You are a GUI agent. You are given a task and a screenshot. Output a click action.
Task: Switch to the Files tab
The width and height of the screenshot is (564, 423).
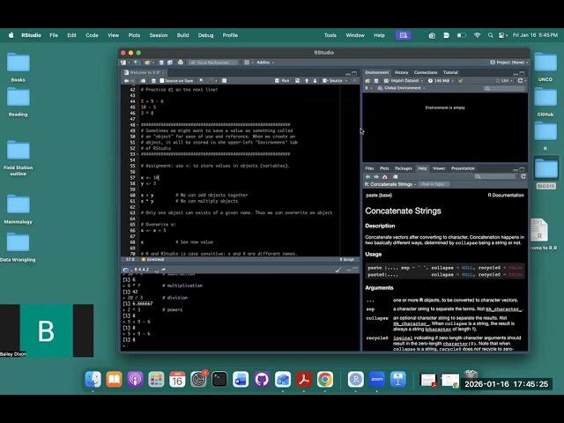coord(369,168)
